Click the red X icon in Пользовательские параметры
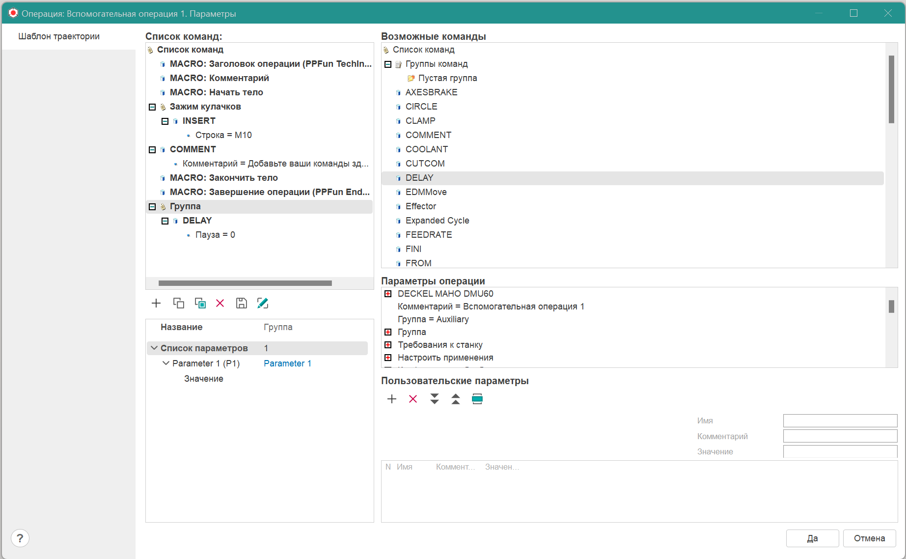906x559 pixels. [413, 399]
